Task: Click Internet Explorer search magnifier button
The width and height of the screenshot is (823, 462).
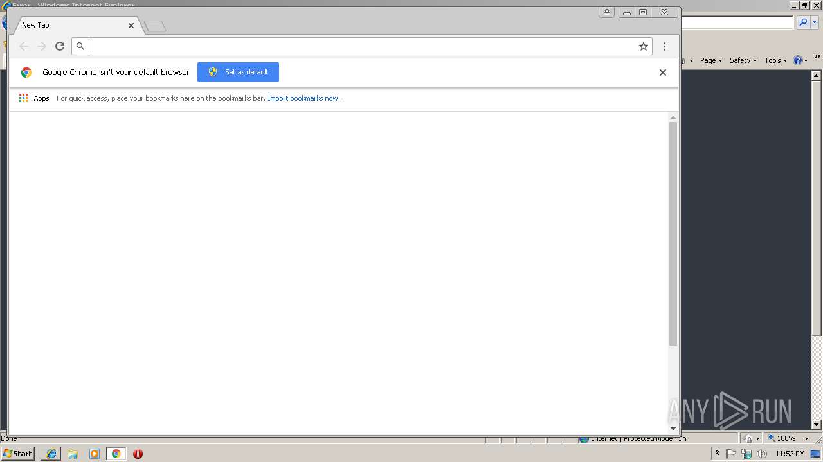Action: tap(803, 22)
